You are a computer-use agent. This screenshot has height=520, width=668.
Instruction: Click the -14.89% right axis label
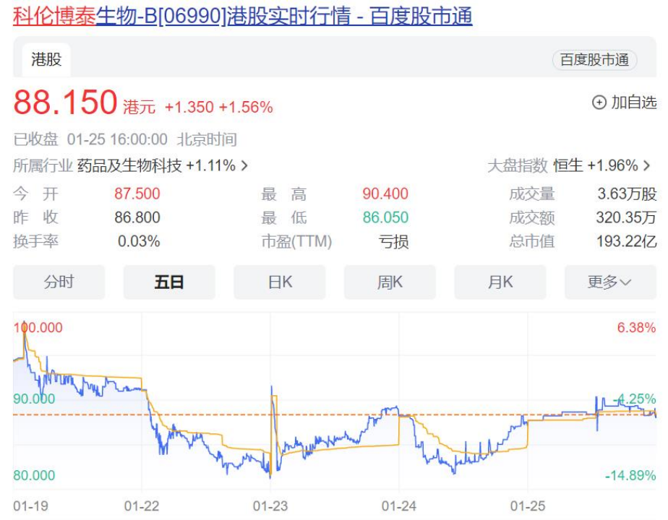tap(630, 475)
